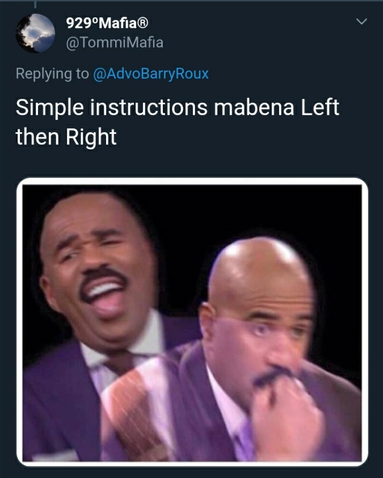This screenshot has width=383, height=478.
Task: Click the word "mabena" in the tweet
Action: tap(254, 107)
